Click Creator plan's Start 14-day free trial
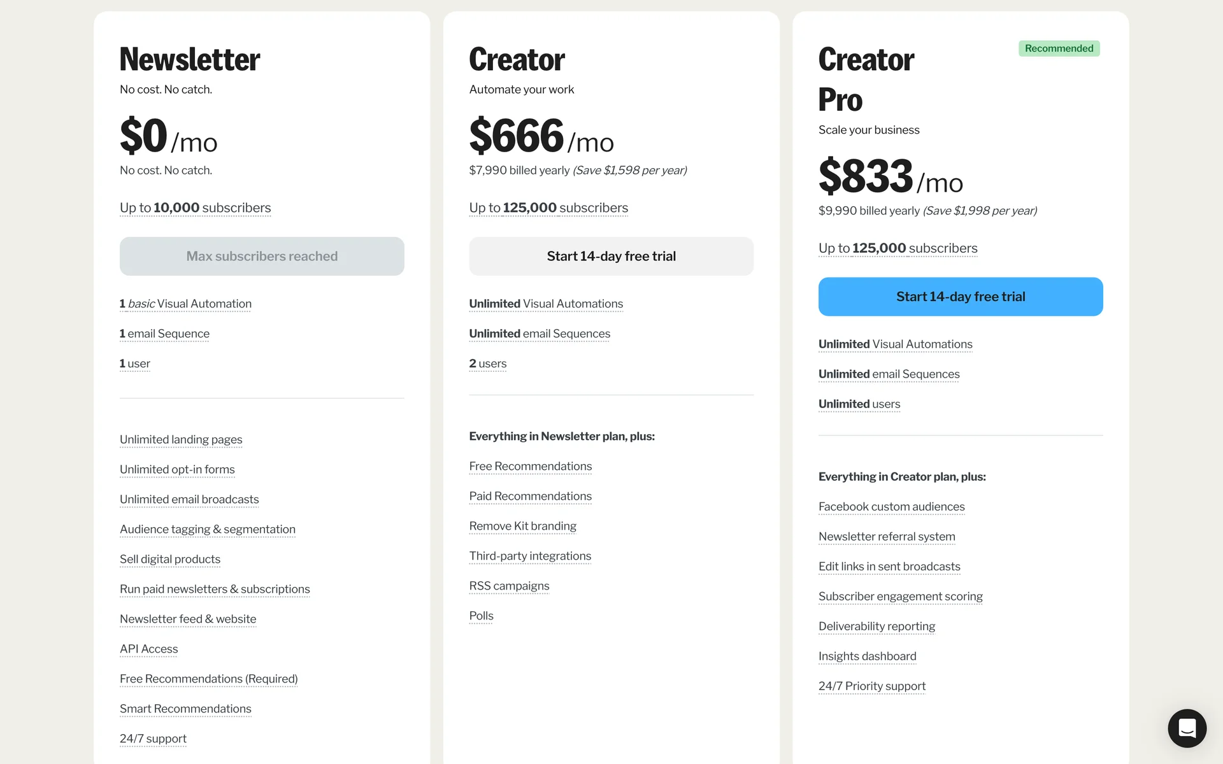1223x764 pixels. click(x=611, y=256)
